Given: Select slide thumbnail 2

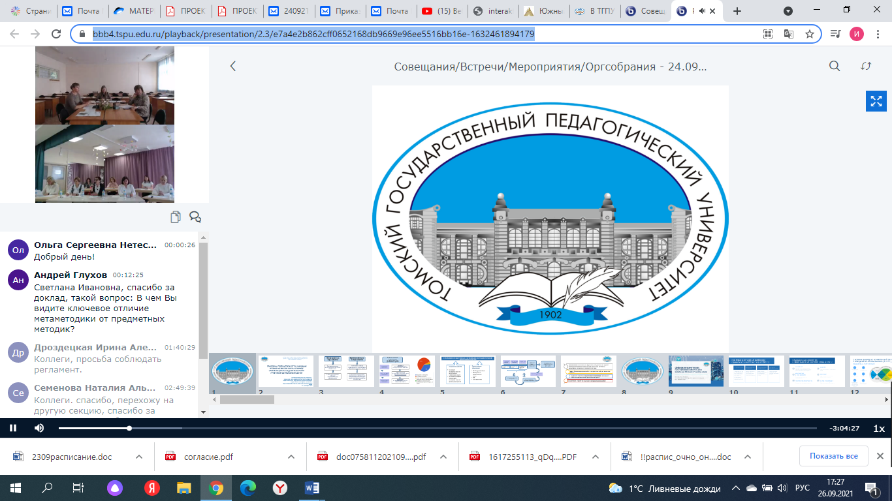Looking at the screenshot, I should point(286,371).
